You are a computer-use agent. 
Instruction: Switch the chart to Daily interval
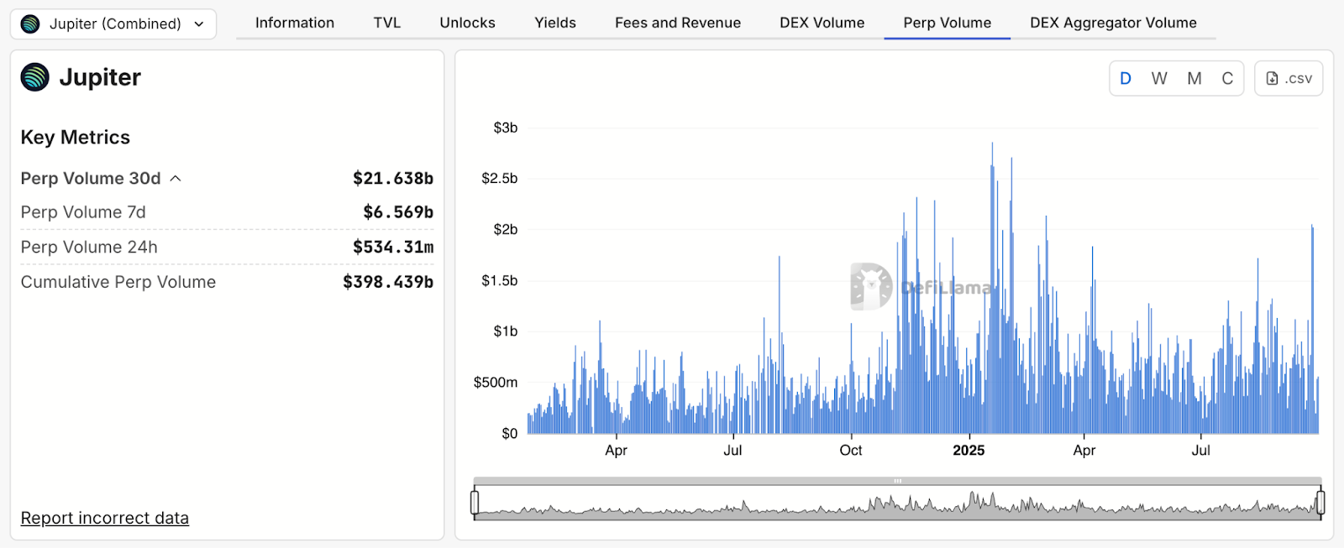point(1126,78)
